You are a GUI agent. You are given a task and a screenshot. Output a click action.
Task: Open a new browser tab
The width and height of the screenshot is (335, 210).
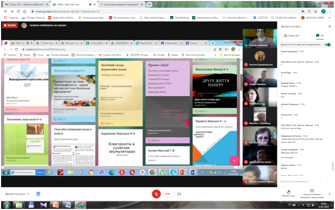(149, 4)
